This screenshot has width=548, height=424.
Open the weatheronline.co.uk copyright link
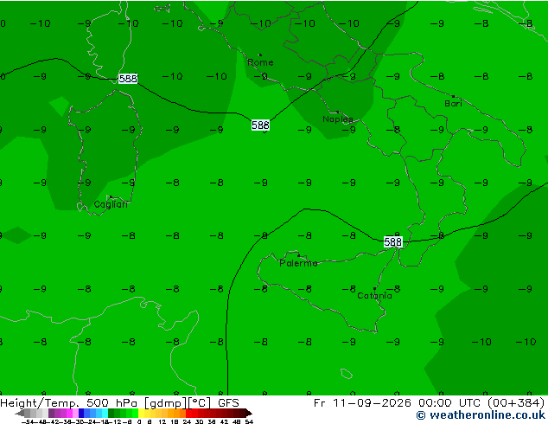click(481, 415)
